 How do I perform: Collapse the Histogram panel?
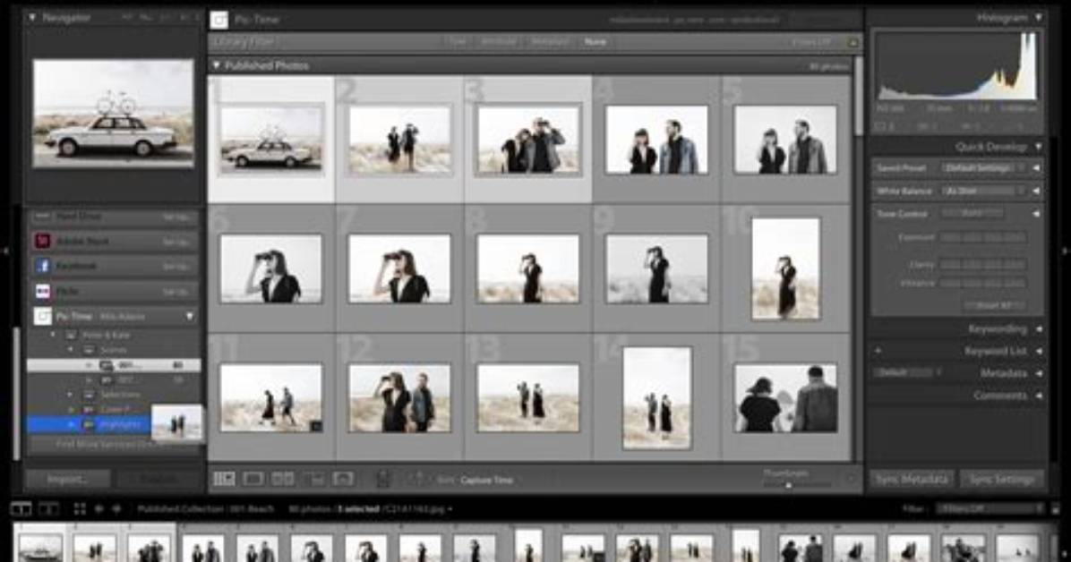(1038, 18)
